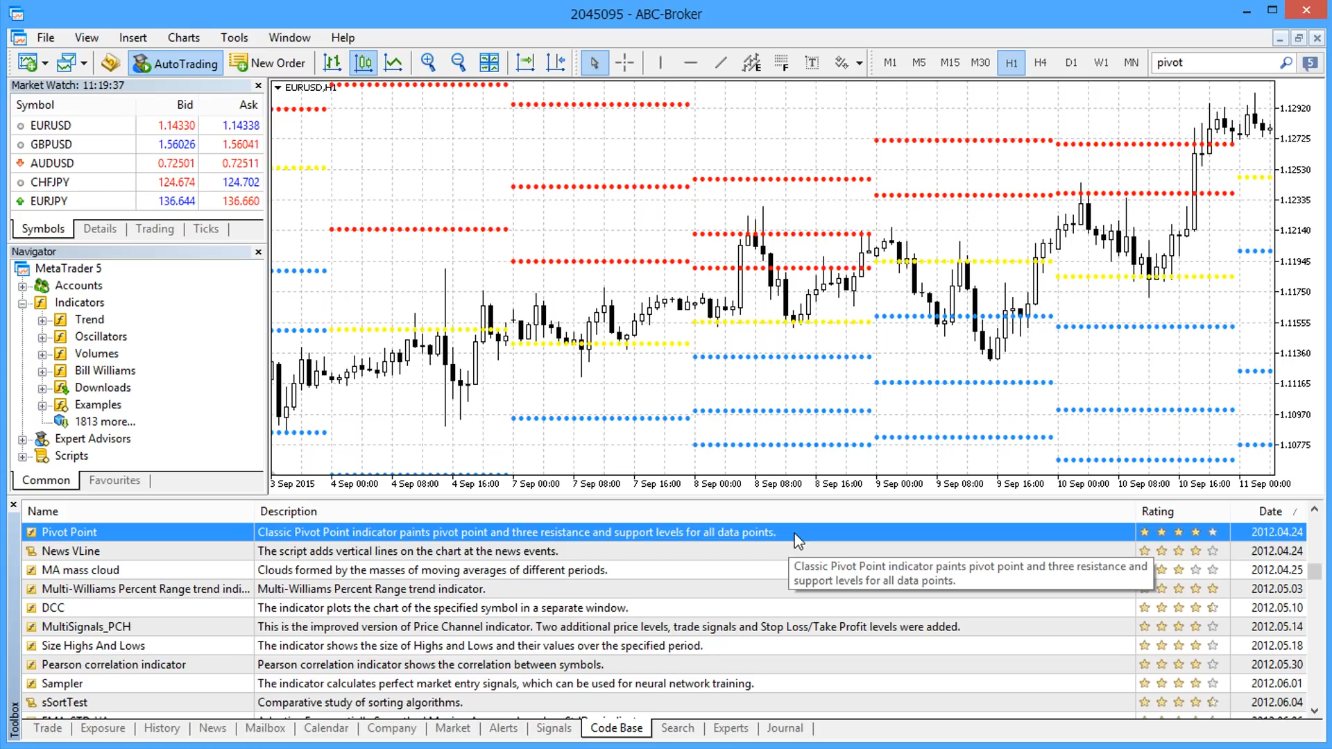Toggle chart auto-scroll icon
The image size is (1332, 749).
(525, 63)
